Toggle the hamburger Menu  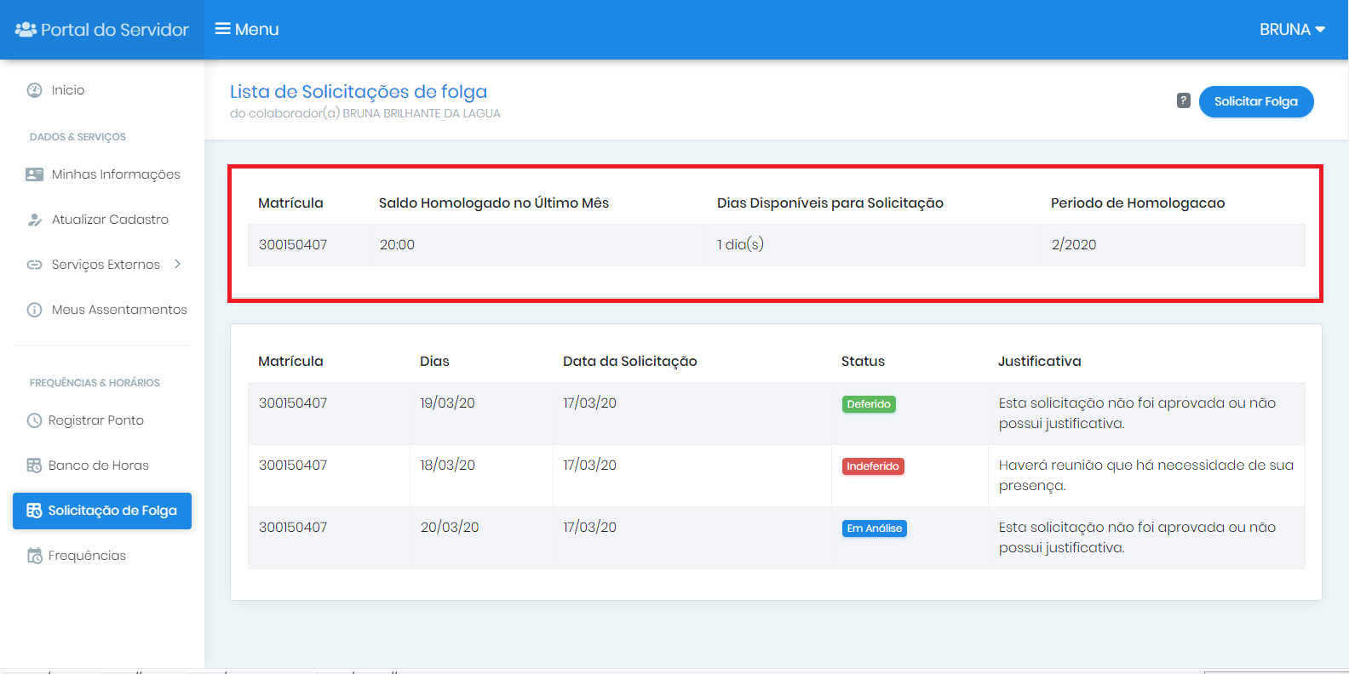pyautogui.click(x=247, y=30)
